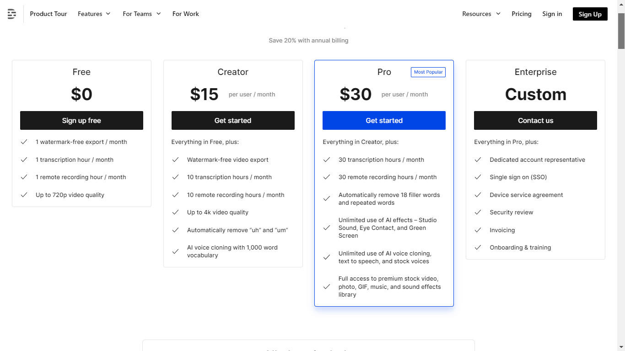Click the checkmark beside "Up to 4k video quality"
This screenshot has height=351, width=625.
coord(176,212)
